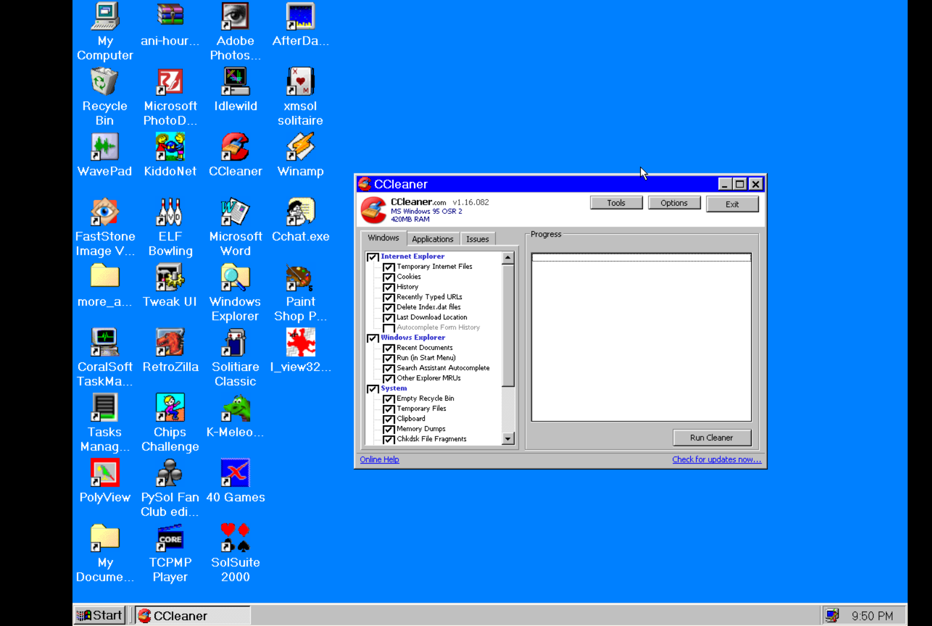Click the Progress output box

(641, 337)
